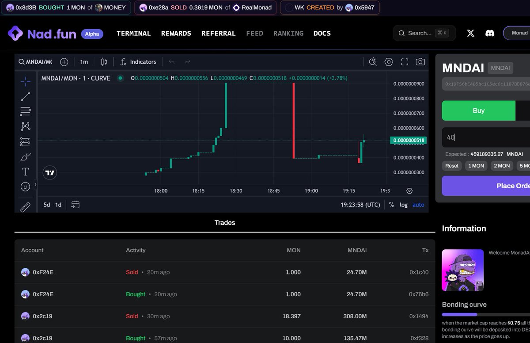Viewport: 530px width, 343px height.
Task: Open the FEED nav item
Action: pyautogui.click(x=255, y=33)
